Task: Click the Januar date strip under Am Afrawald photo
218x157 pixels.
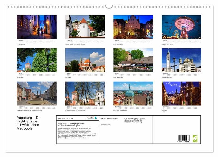Action: pyautogui.click(x=37, y=41)
